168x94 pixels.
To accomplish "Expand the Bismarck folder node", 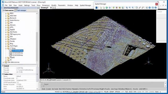I will click(x=6, y=18).
